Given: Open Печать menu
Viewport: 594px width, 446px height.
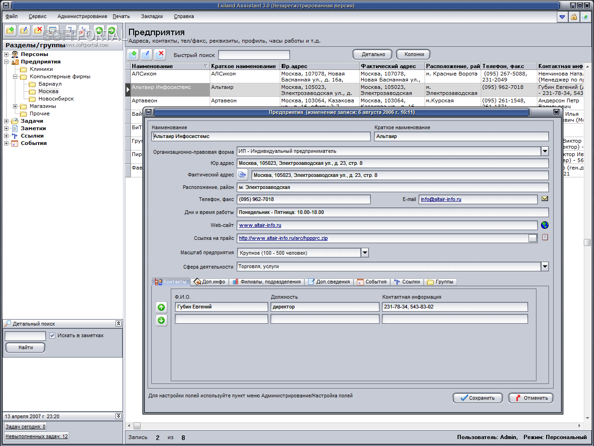Looking at the screenshot, I should point(121,16).
